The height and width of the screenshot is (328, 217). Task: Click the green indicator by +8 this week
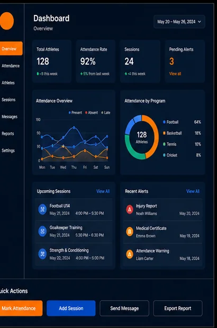point(38,74)
